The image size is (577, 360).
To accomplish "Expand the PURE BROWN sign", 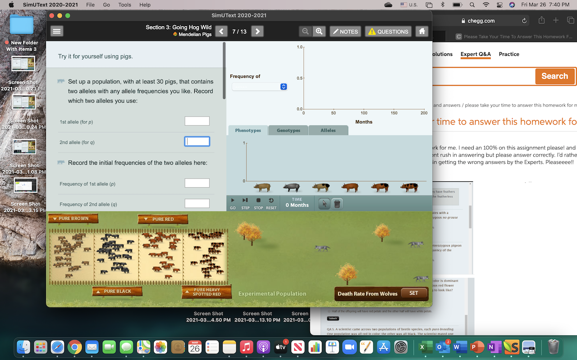I will [x=73, y=219].
